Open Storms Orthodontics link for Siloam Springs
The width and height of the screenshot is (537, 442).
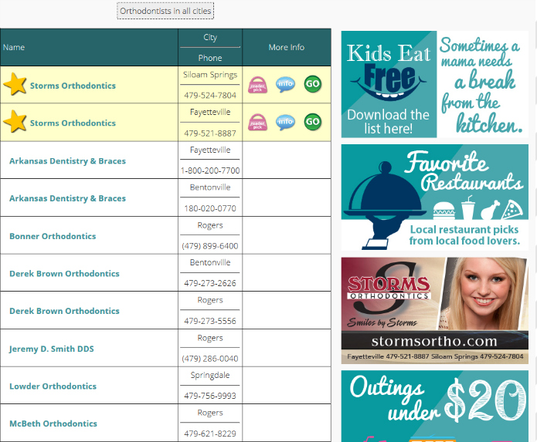pyautogui.click(x=73, y=86)
